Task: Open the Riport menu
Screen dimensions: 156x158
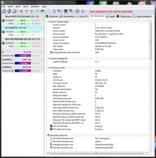Action: coord(26,6)
